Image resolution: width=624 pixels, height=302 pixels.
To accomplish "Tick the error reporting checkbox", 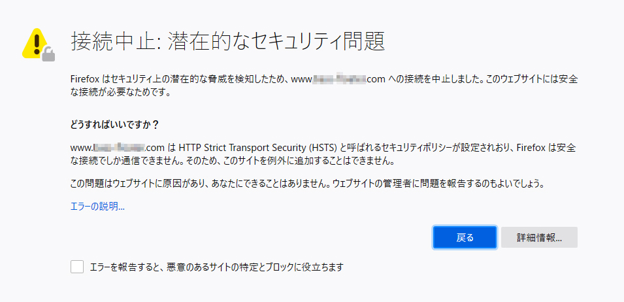I will point(77,267).
